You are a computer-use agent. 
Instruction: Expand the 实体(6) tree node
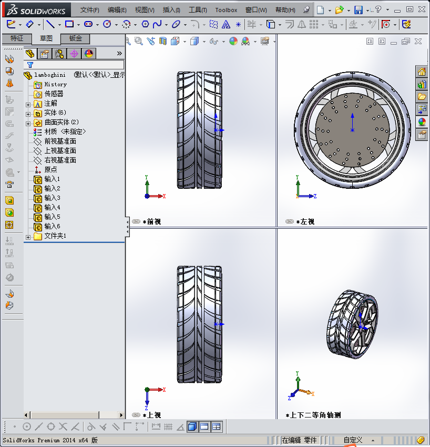[x=28, y=114]
